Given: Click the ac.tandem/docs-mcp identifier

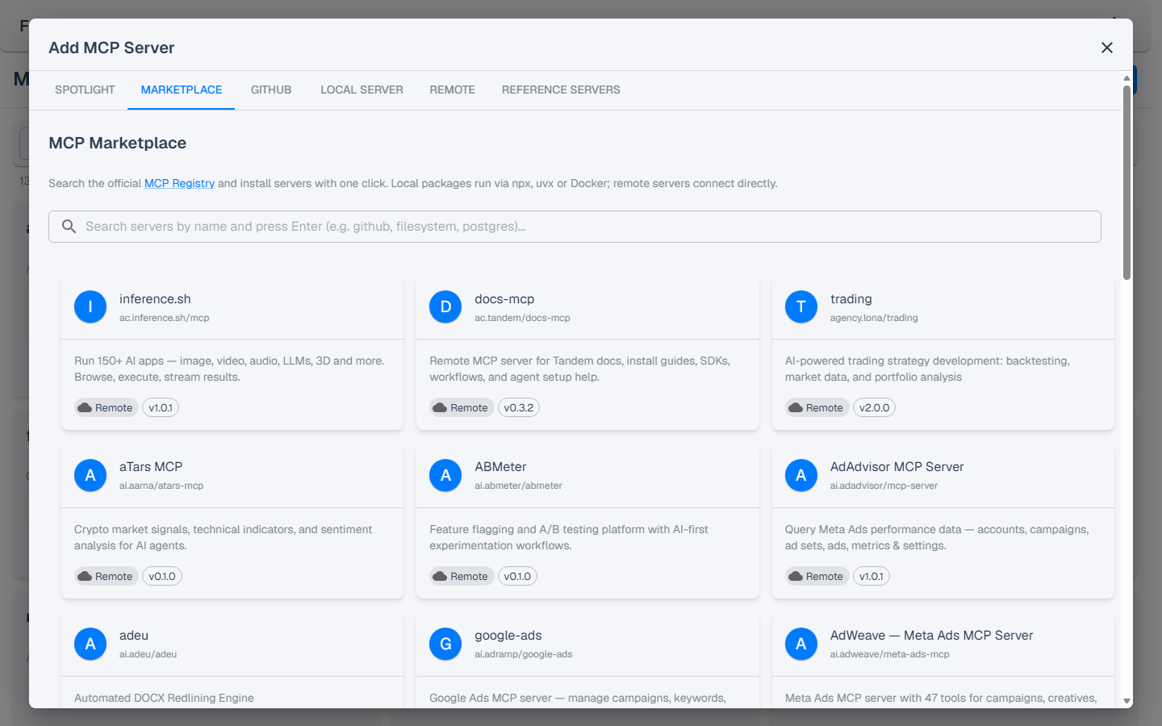Looking at the screenshot, I should pyautogui.click(x=522, y=318).
